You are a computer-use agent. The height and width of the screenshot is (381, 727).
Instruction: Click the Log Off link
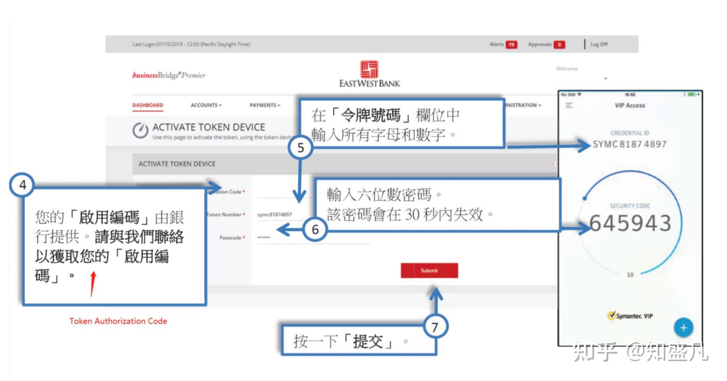click(599, 44)
